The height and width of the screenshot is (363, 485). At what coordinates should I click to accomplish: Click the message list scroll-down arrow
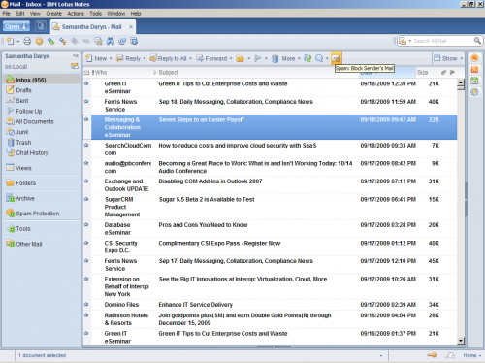461,341
